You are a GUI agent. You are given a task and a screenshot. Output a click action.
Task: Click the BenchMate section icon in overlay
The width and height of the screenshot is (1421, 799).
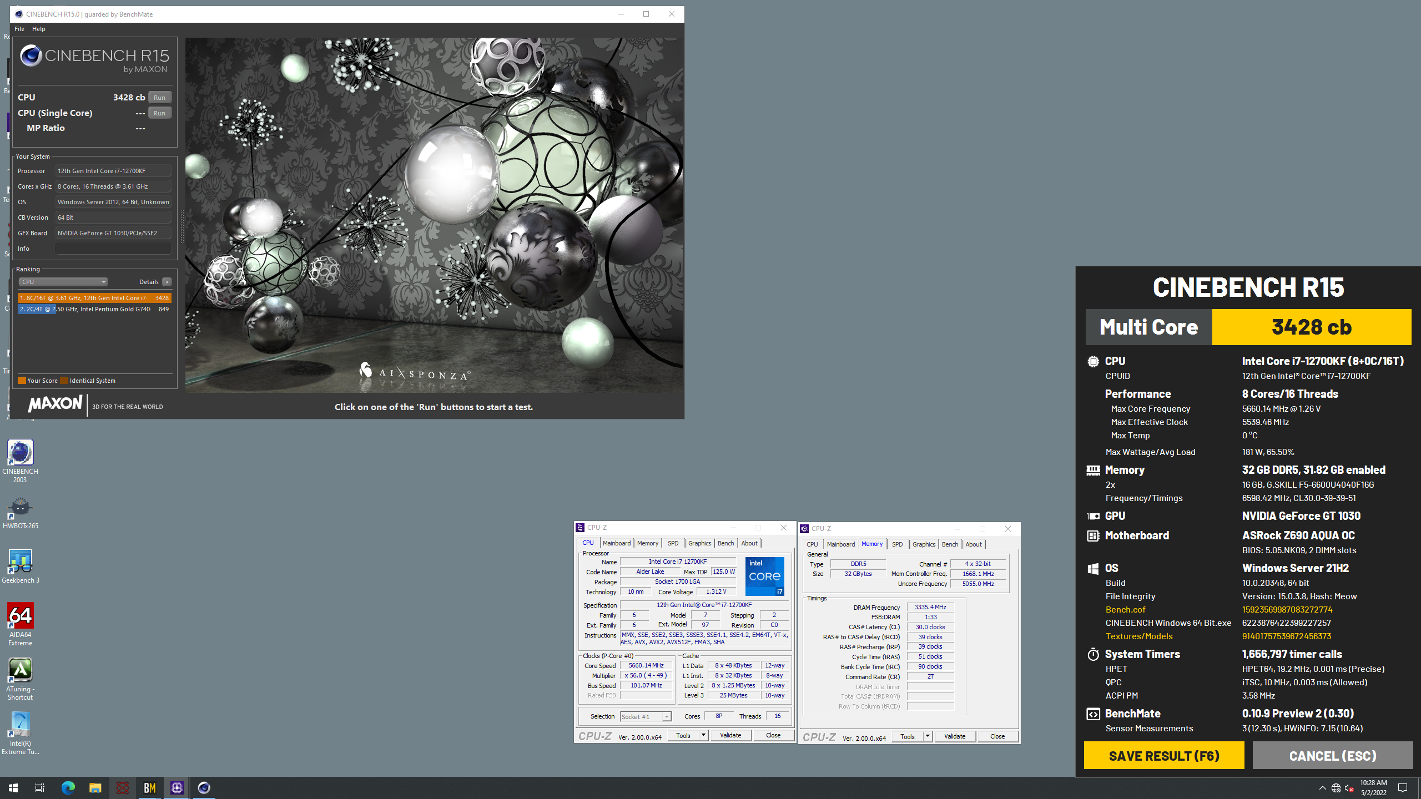tap(1093, 714)
